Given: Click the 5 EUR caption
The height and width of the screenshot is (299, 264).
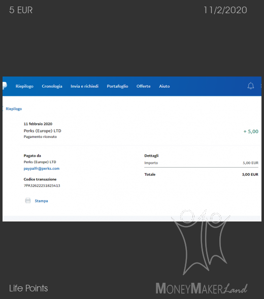Looking at the screenshot, I should [x=21, y=10].
